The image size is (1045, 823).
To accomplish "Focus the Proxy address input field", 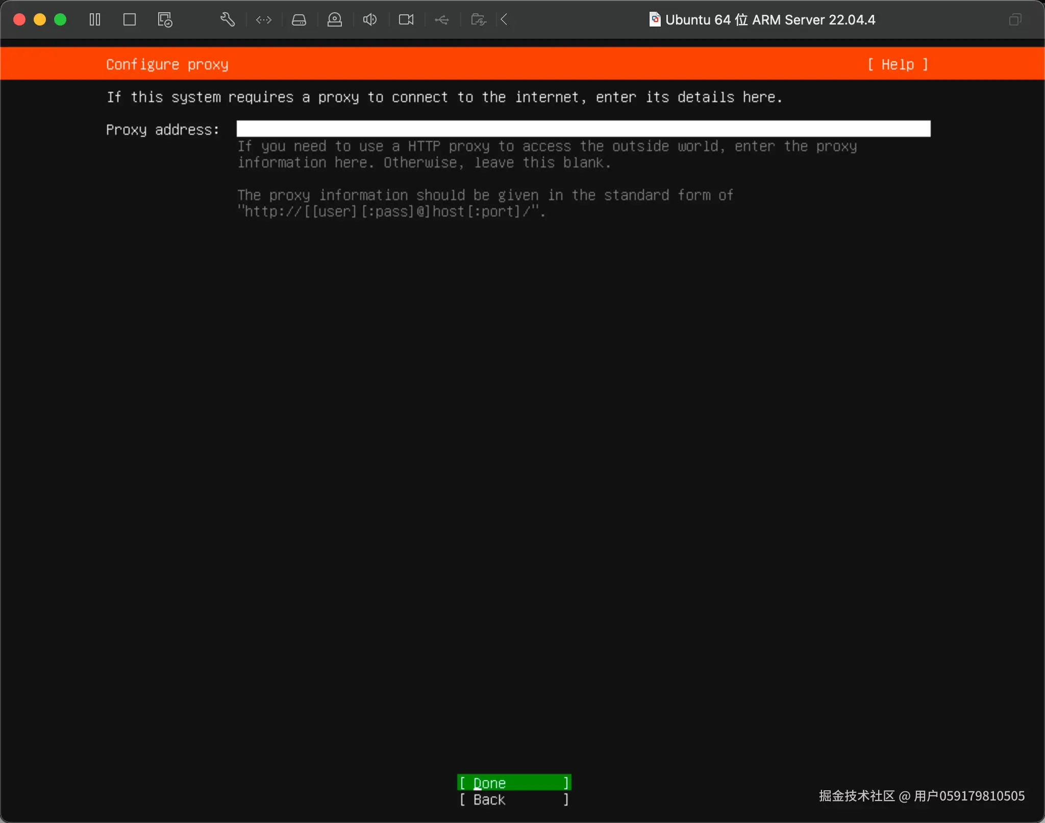I will [583, 129].
